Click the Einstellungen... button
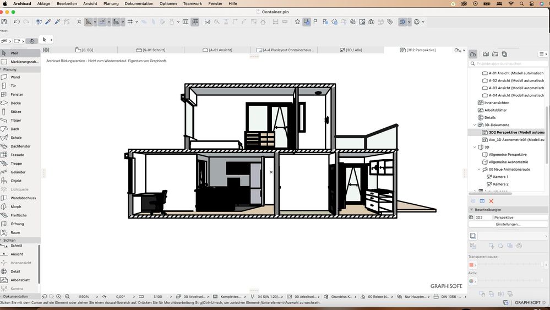Screen dimensions: 550x310 tap(508, 224)
